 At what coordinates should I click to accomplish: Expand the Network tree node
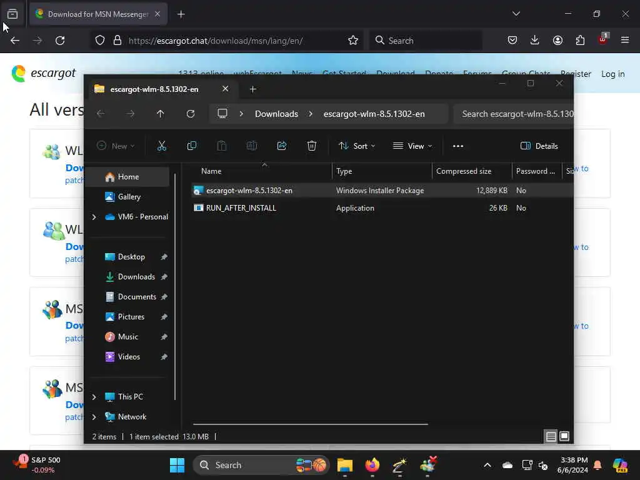click(x=94, y=417)
